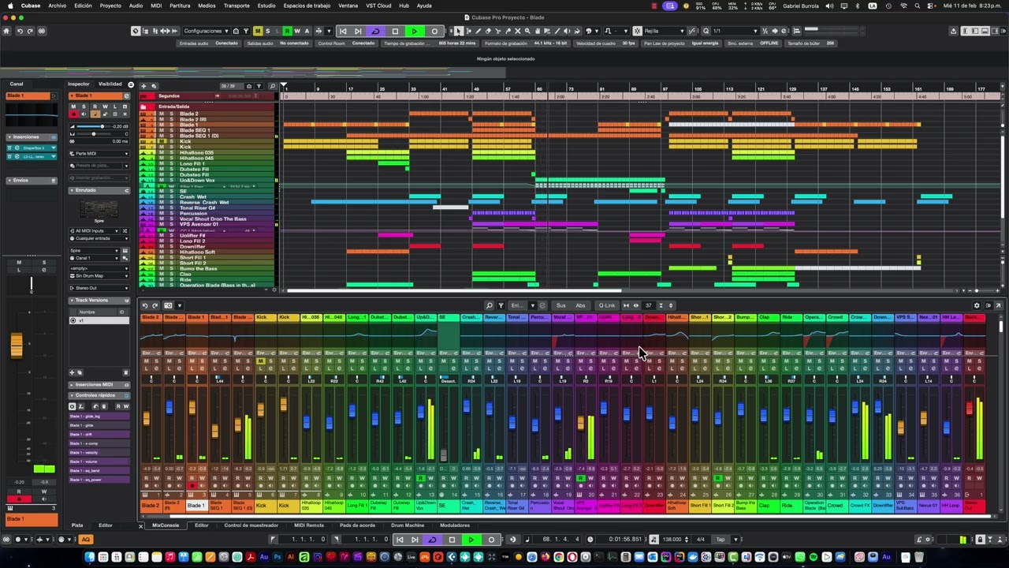Collapse the Controles rápidos inspector section

tap(99, 395)
